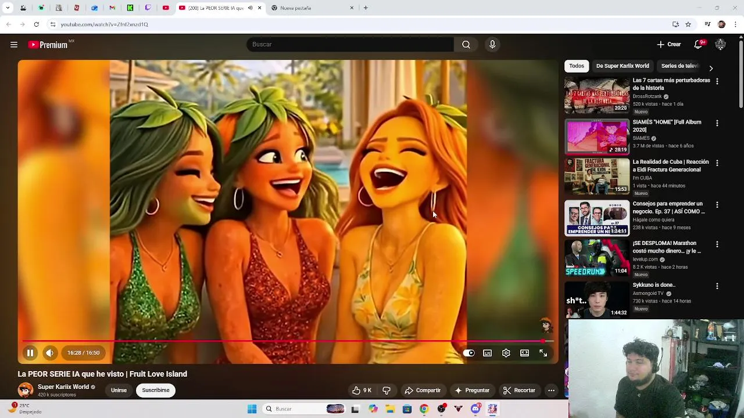Select De Super Karlix World chip
Image resolution: width=744 pixels, height=418 pixels.
623,66
